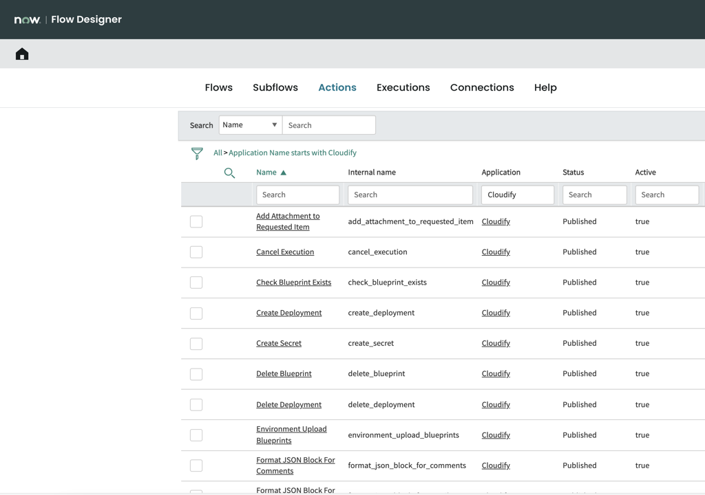
Task: Click Published status in Check Blueprint Exists row
Action: tap(580, 283)
